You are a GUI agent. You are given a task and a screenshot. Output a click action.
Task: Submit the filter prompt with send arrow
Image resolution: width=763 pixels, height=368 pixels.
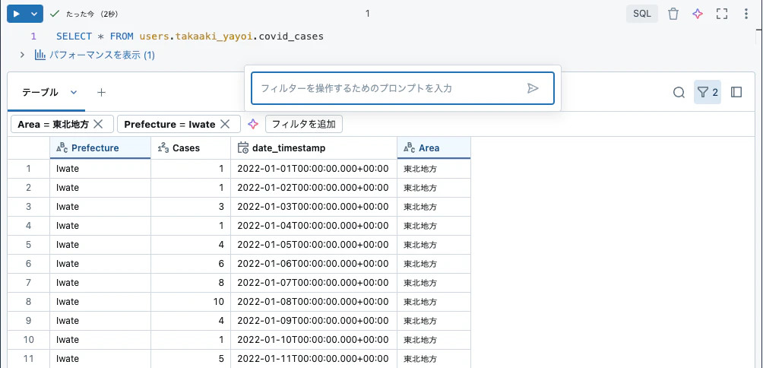533,88
